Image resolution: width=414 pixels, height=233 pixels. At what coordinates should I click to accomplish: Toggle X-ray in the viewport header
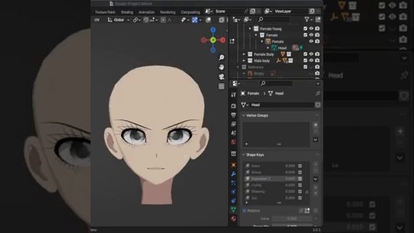pos(221,20)
